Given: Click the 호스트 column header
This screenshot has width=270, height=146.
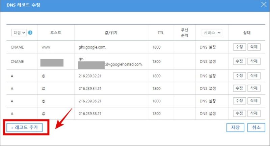Looking at the screenshot, I should click(x=56, y=33).
